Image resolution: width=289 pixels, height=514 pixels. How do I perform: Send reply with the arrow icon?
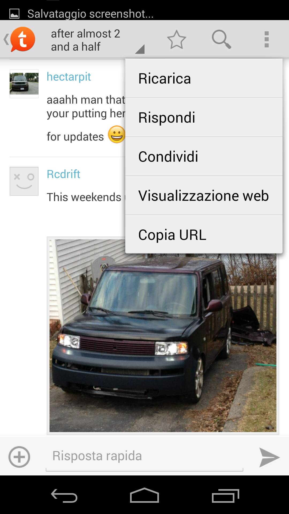[x=269, y=457]
